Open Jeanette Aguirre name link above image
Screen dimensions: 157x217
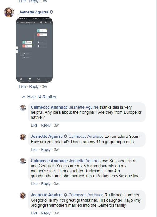(33, 12)
